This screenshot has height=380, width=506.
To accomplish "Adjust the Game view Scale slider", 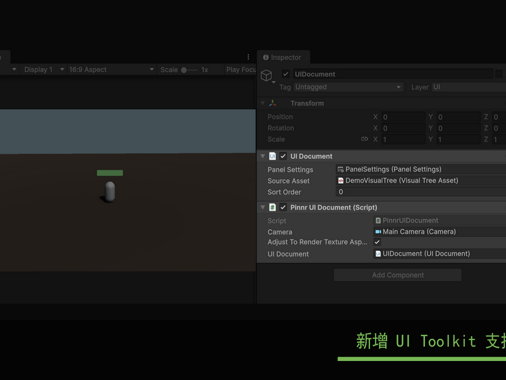I will (190, 70).
